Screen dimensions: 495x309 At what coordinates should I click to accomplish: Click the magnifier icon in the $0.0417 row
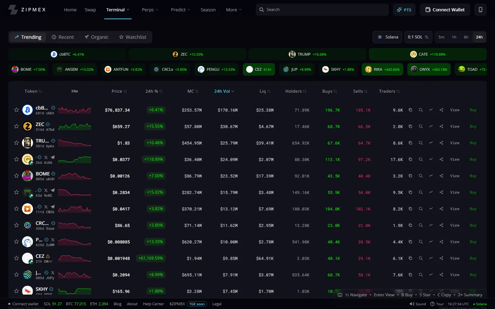point(420,209)
